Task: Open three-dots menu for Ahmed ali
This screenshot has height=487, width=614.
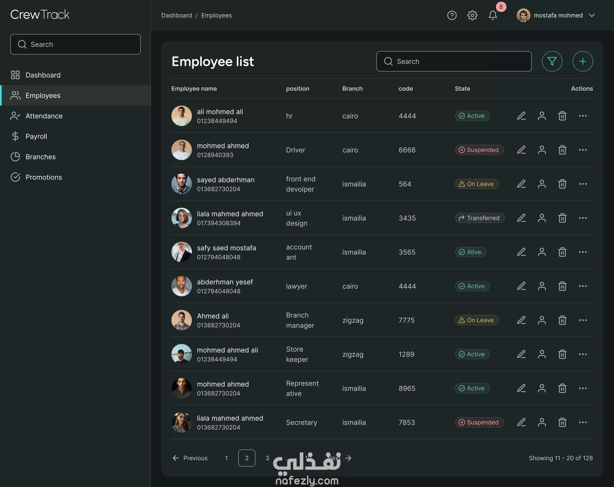Action: pyautogui.click(x=582, y=320)
